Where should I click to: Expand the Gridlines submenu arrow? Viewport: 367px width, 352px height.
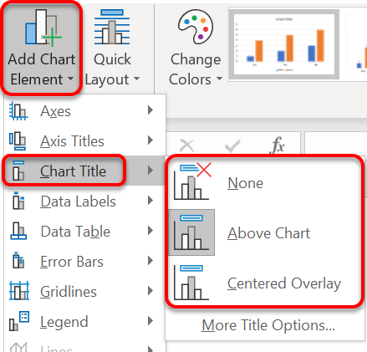coord(150,291)
